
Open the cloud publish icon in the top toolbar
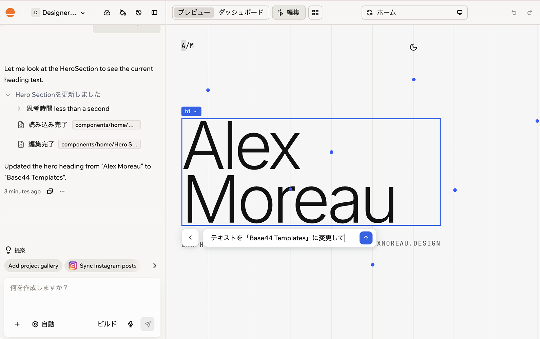pos(107,13)
